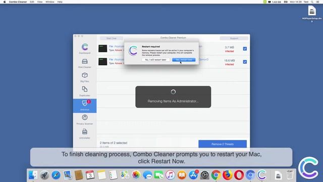Select MGPlayerSetup.dmg on the desktop
The height and width of the screenshot is (182, 323).
click(x=312, y=13)
